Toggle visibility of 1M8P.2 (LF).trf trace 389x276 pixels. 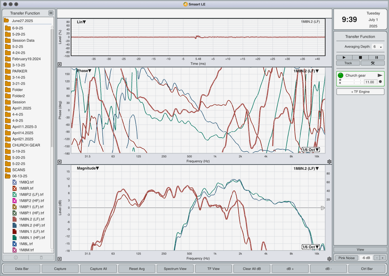[14, 195]
